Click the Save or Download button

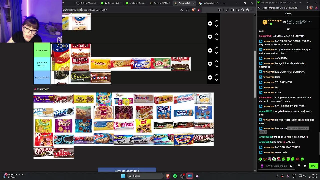(x=127, y=170)
